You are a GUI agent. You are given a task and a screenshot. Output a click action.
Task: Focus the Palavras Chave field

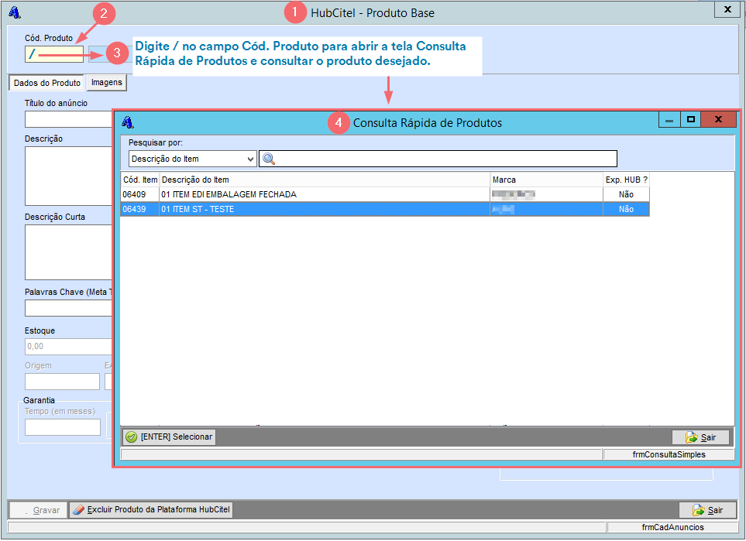pyautogui.click(x=68, y=308)
